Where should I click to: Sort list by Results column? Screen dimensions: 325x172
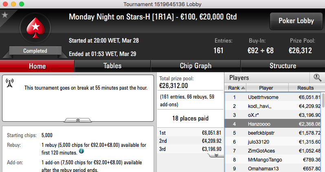(x=305, y=88)
